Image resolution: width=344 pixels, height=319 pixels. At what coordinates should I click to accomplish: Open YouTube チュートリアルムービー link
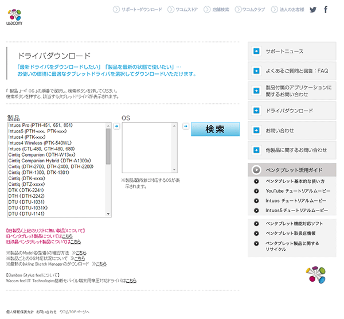(298, 191)
